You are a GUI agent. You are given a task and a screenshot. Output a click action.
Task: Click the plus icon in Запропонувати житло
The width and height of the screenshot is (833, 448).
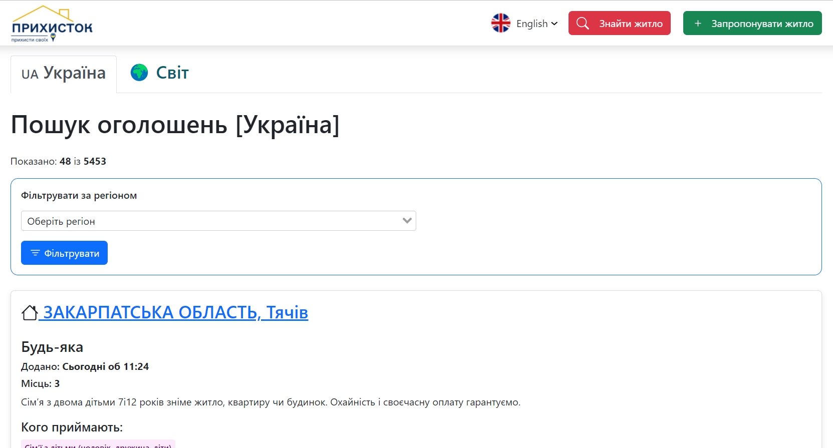[x=698, y=24]
